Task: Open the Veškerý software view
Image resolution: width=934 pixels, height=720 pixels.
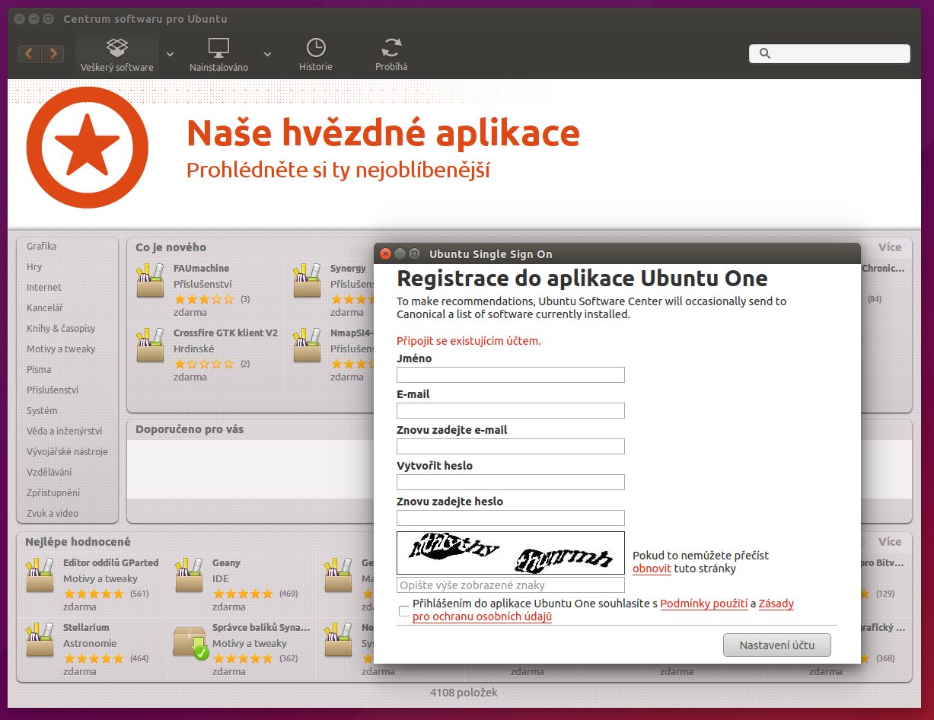Action: (x=117, y=54)
